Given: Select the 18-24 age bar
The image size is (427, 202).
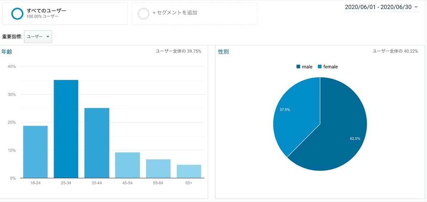Looking at the screenshot, I should click(35, 152).
